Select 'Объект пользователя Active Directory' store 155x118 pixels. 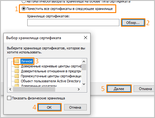pos(51,81)
